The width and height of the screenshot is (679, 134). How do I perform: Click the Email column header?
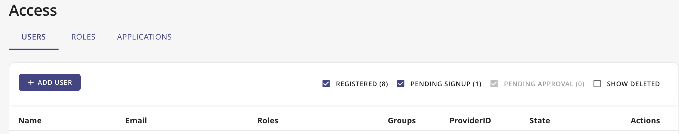click(x=136, y=121)
